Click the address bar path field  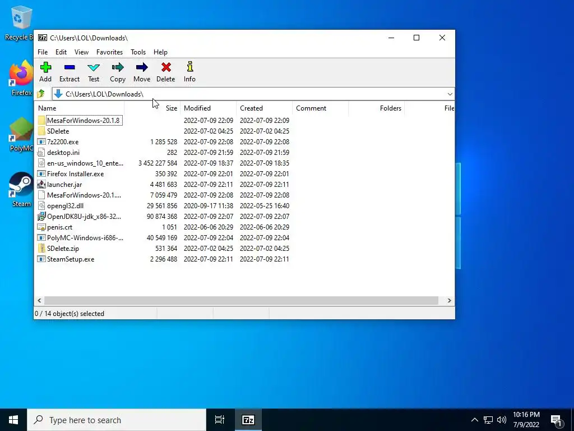253,94
